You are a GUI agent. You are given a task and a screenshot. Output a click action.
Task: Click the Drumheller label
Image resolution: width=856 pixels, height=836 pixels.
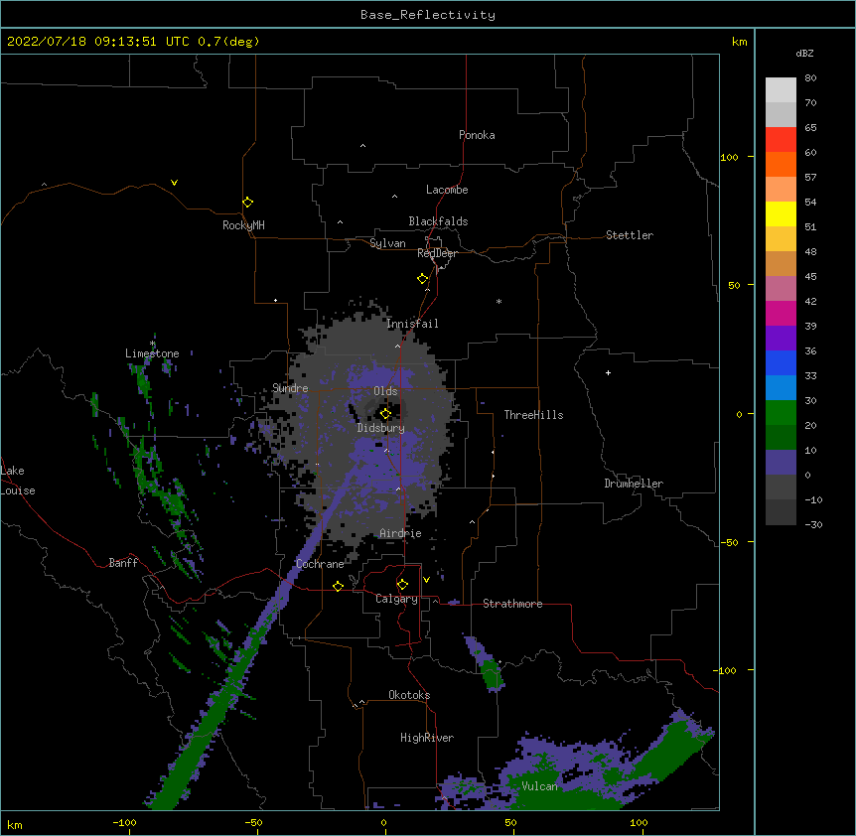pyautogui.click(x=634, y=484)
